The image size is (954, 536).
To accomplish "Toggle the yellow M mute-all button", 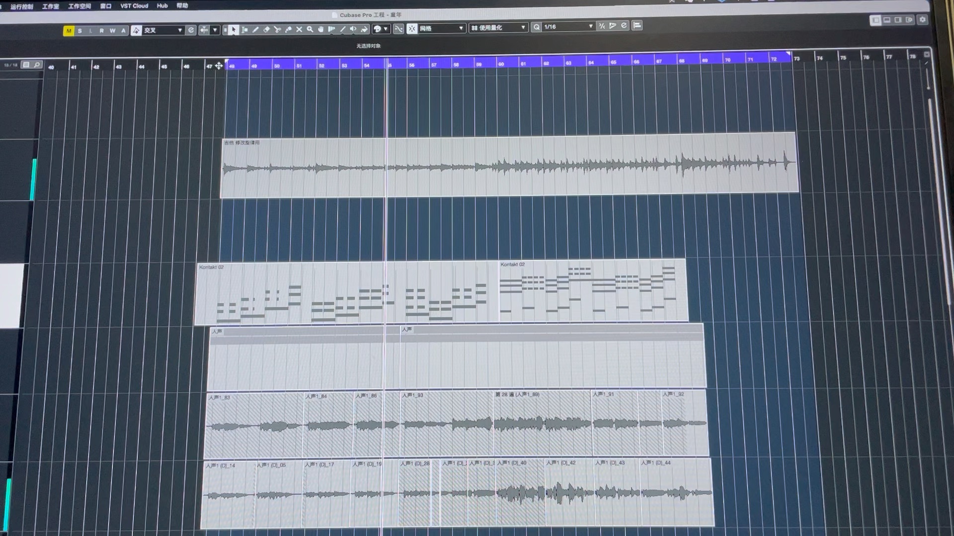I will point(69,31).
